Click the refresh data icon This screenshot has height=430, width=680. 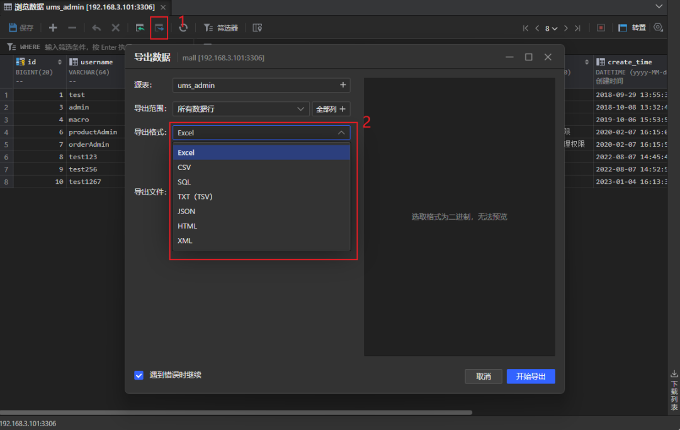click(183, 28)
